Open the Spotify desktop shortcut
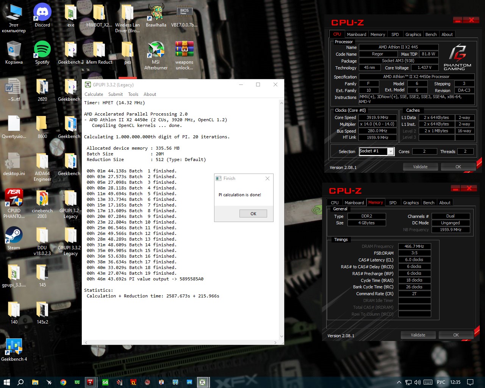The width and height of the screenshot is (485, 388). [x=42, y=52]
